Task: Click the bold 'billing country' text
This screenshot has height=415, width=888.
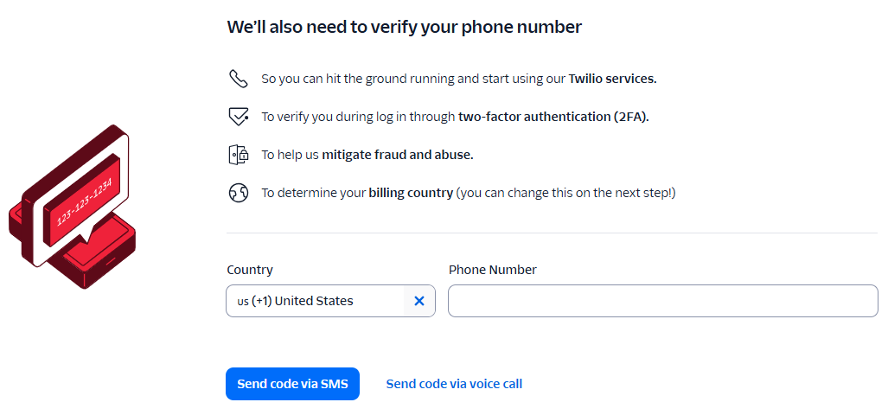Action: point(411,193)
